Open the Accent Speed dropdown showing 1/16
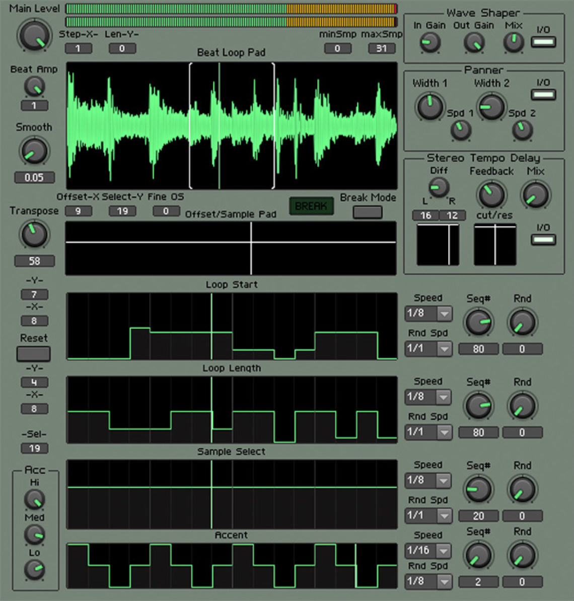The image size is (574, 601). (x=429, y=551)
